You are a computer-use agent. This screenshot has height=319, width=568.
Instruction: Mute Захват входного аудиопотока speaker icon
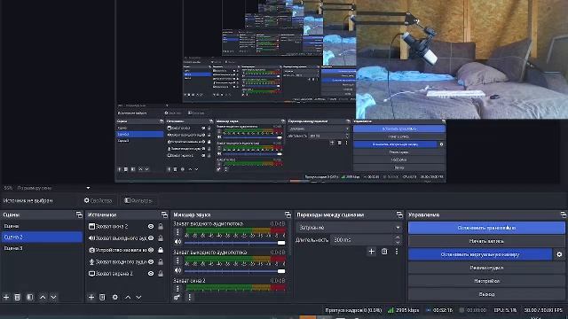tap(177, 242)
